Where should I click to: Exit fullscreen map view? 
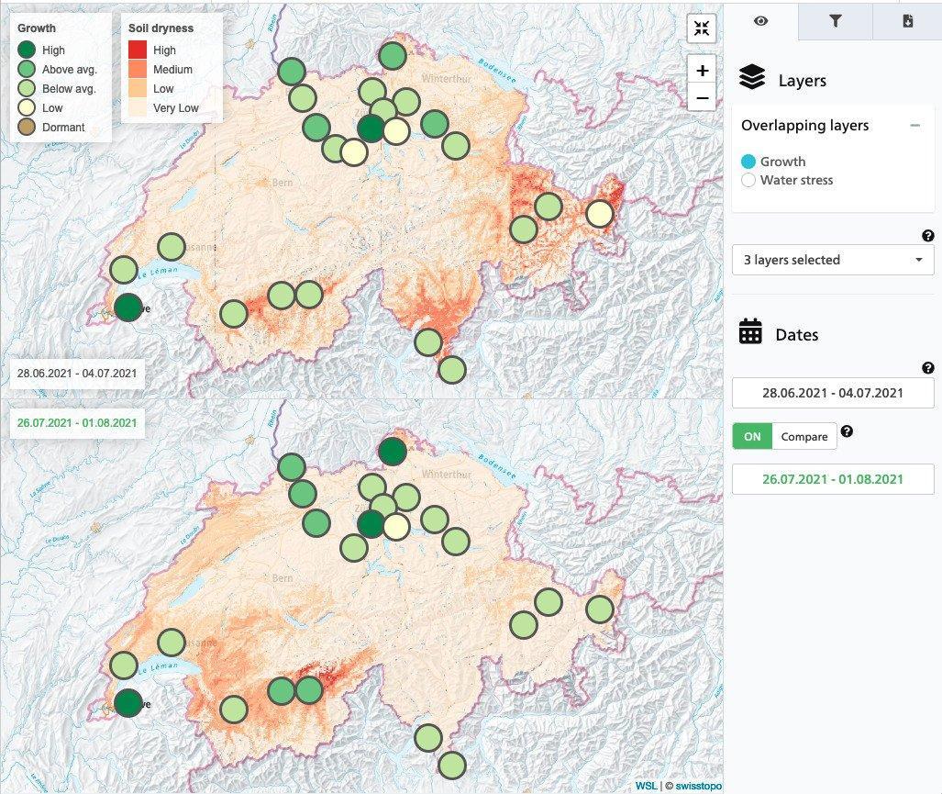tap(702, 28)
